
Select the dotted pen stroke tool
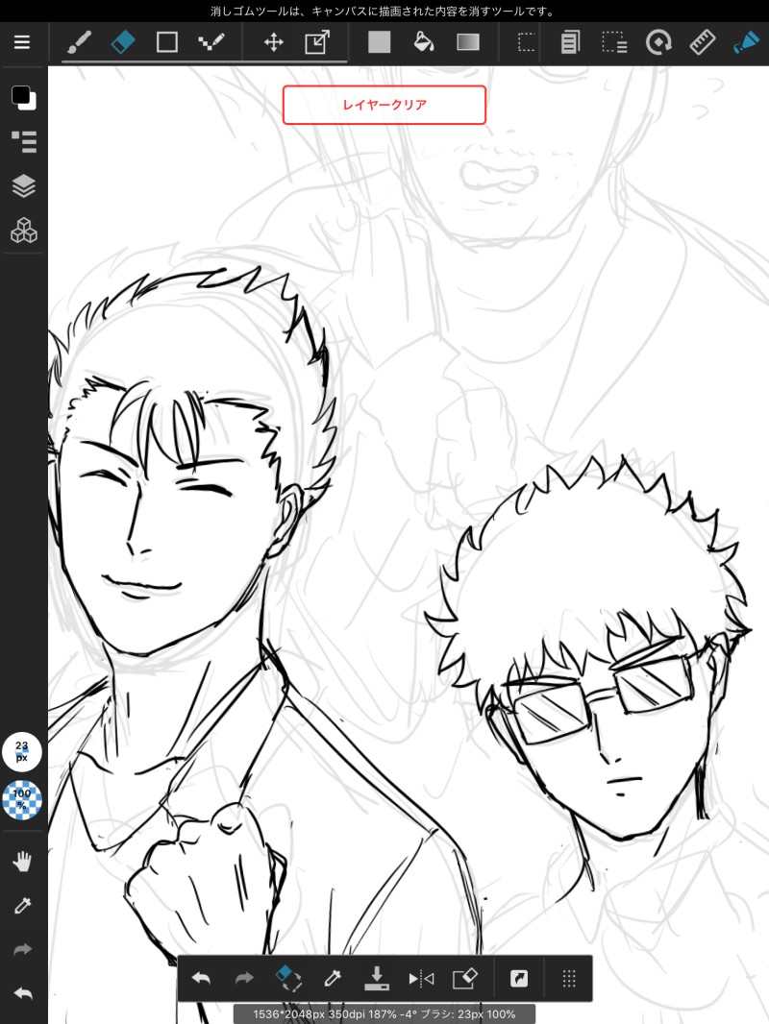point(211,42)
